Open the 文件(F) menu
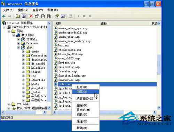 click(8, 10)
